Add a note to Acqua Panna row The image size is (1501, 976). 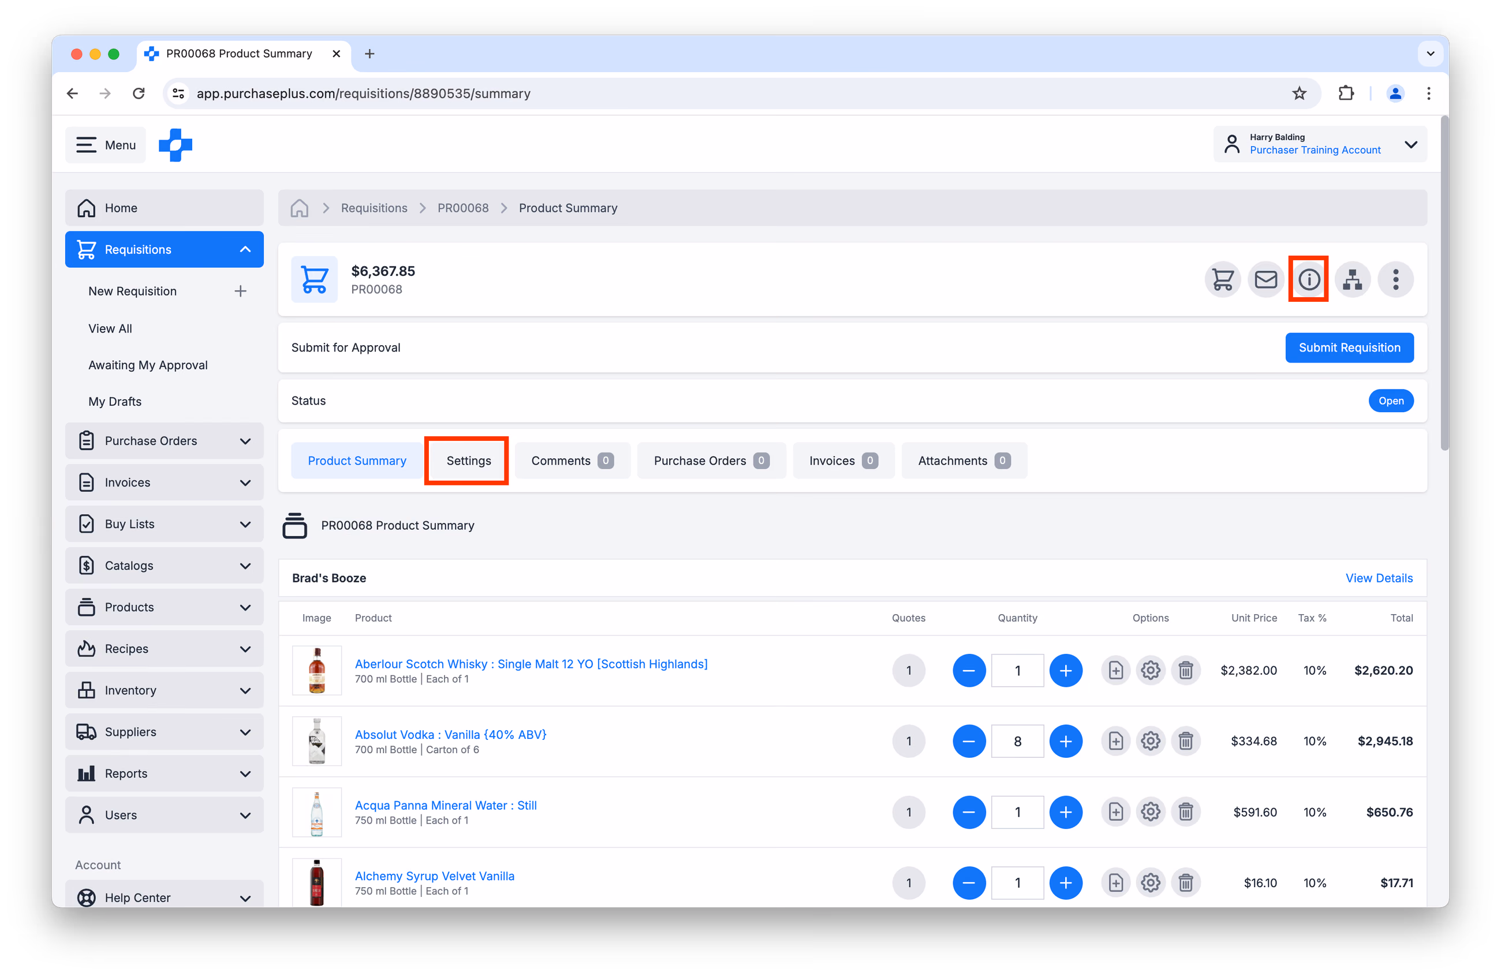click(1116, 812)
